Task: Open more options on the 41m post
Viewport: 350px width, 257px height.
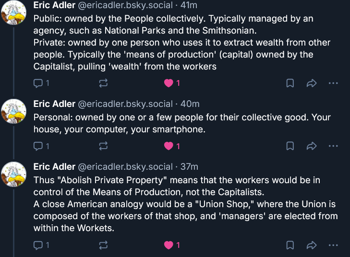Action: tap(333, 83)
